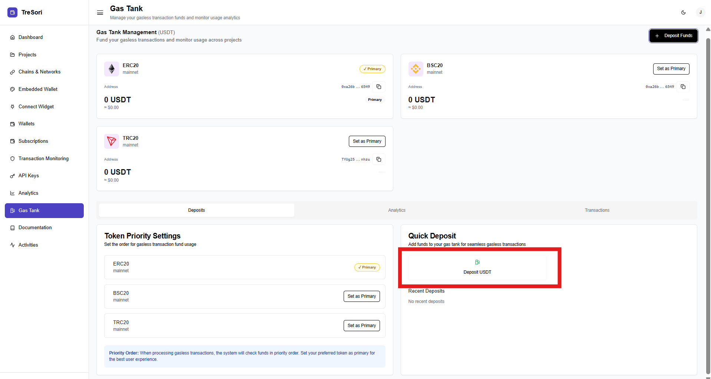Toggle dark mode moon icon
711x379 pixels.
coord(683,12)
